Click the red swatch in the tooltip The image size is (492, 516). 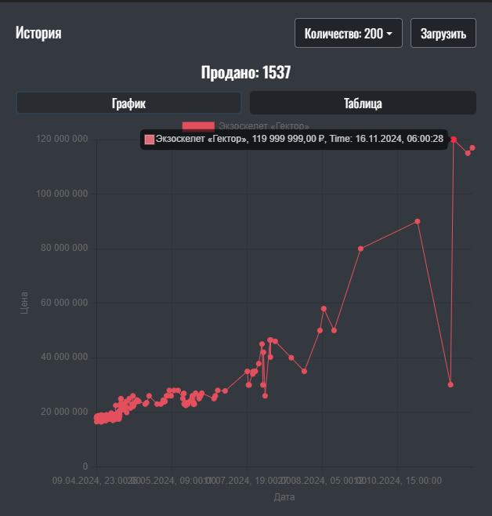pos(150,140)
